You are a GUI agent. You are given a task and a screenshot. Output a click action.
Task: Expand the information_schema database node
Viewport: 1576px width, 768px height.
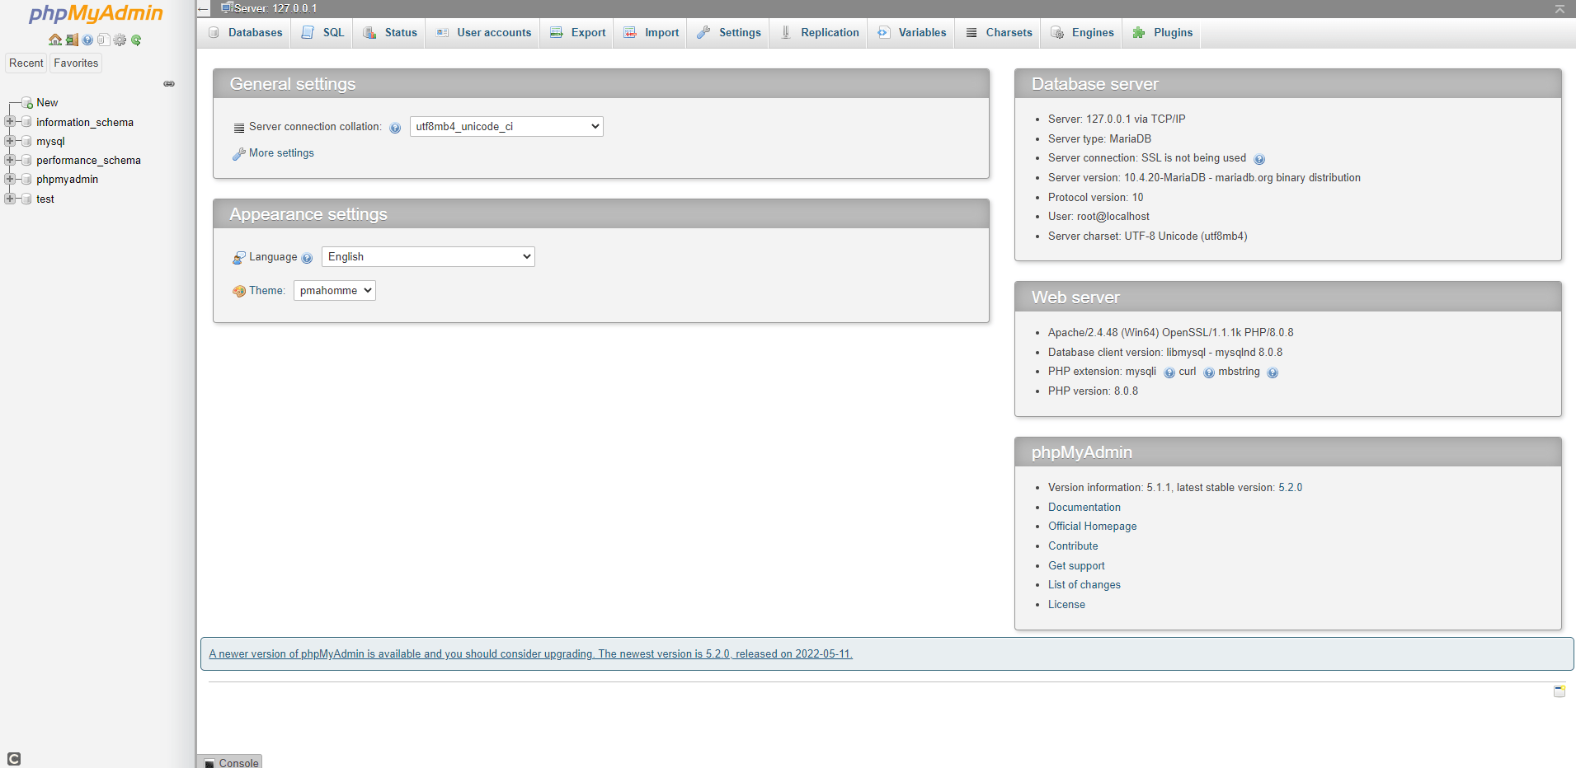click(10, 122)
